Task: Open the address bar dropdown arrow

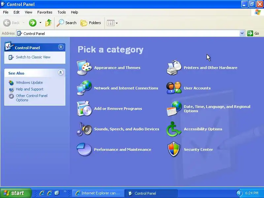Action: [242, 33]
